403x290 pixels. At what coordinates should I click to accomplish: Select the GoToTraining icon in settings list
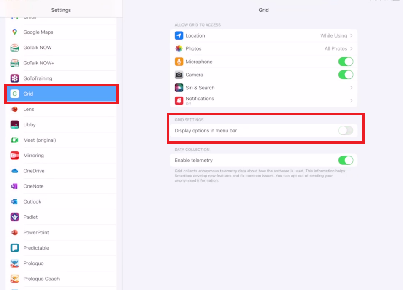click(x=15, y=78)
